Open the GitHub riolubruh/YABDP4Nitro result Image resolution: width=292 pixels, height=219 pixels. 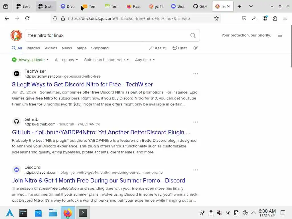pos(101,132)
